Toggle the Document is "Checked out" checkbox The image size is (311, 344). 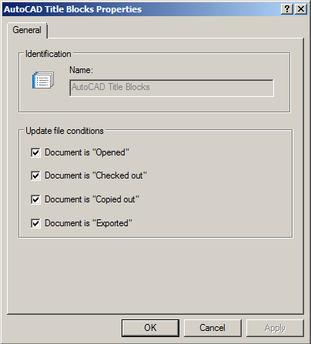(35, 175)
